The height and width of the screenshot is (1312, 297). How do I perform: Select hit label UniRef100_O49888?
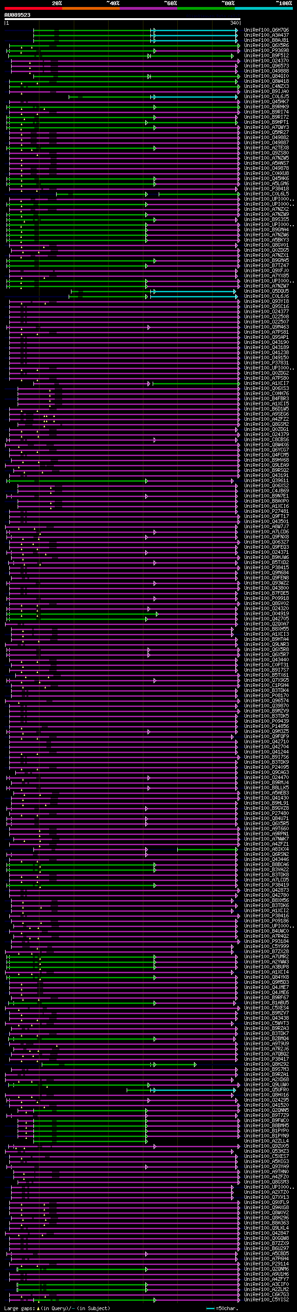coord(266,71)
